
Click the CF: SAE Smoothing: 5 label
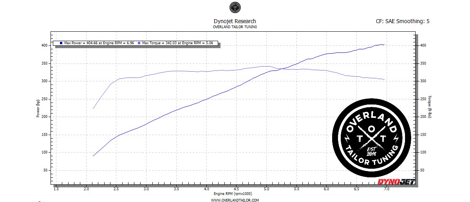coord(402,21)
